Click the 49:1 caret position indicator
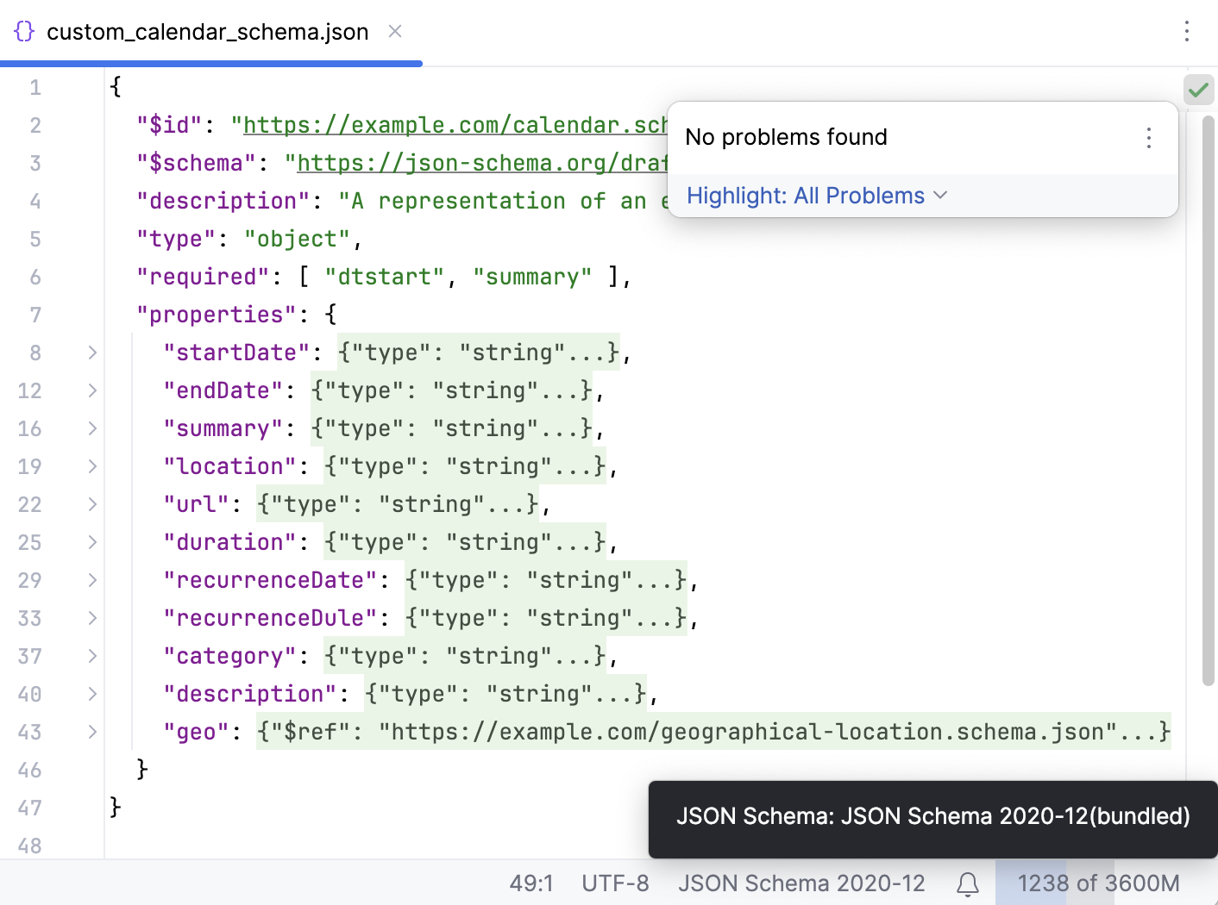 click(x=531, y=883)
